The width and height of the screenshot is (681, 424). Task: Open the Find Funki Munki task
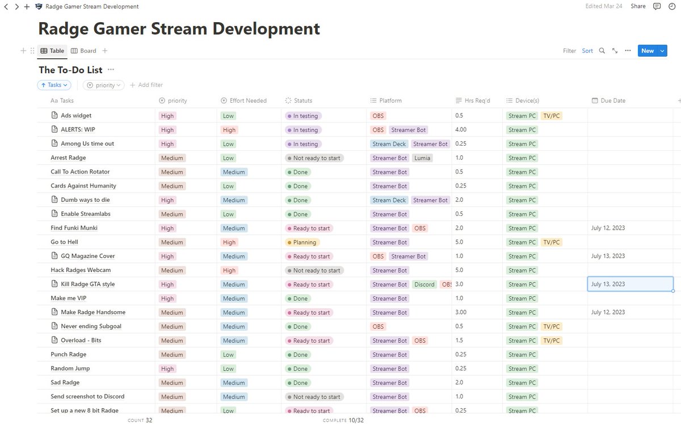(x=74, y=228)
